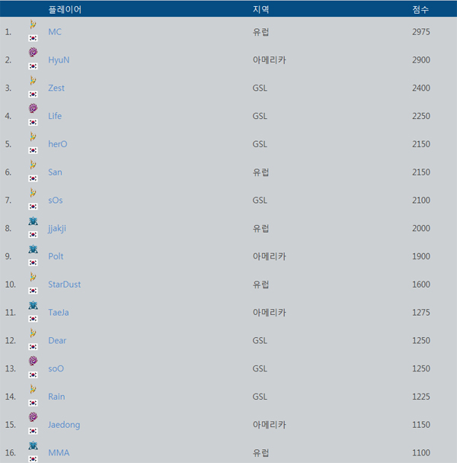Click the Zerg race icon beside soO
The height and width of the screenshot is (463, 457).
(x=33, y=361)
